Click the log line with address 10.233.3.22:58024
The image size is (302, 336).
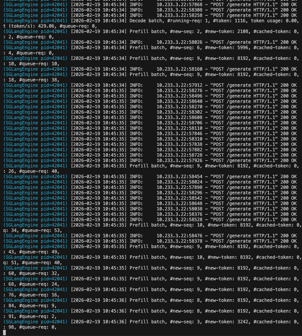[150, 182]
